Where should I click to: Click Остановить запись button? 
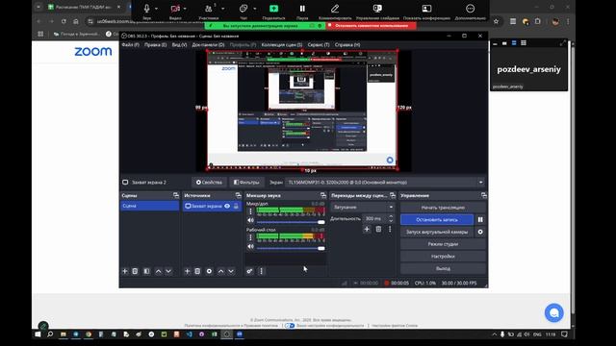pos(437,220)
